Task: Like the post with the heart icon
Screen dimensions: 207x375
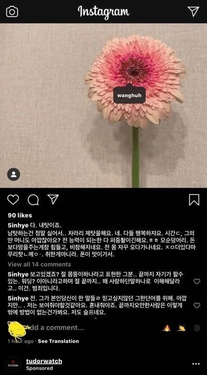Action: [13, 199]
